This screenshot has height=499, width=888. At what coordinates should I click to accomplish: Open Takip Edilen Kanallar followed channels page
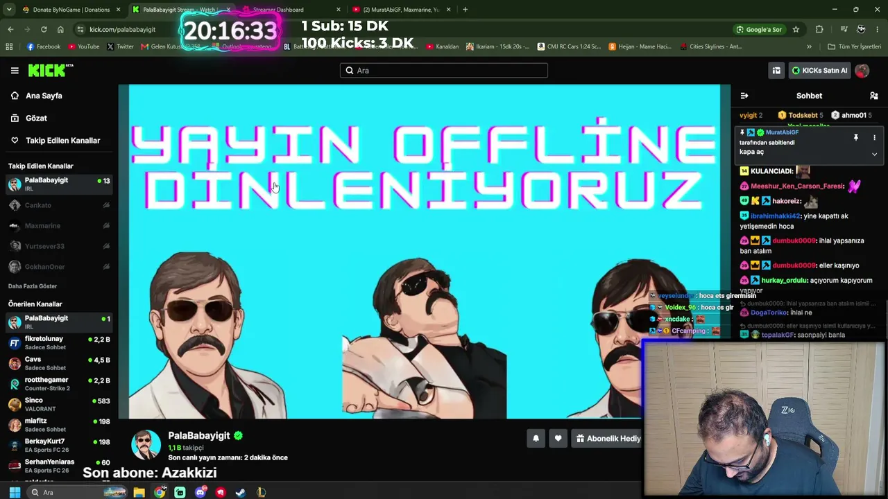coord(62,140)
